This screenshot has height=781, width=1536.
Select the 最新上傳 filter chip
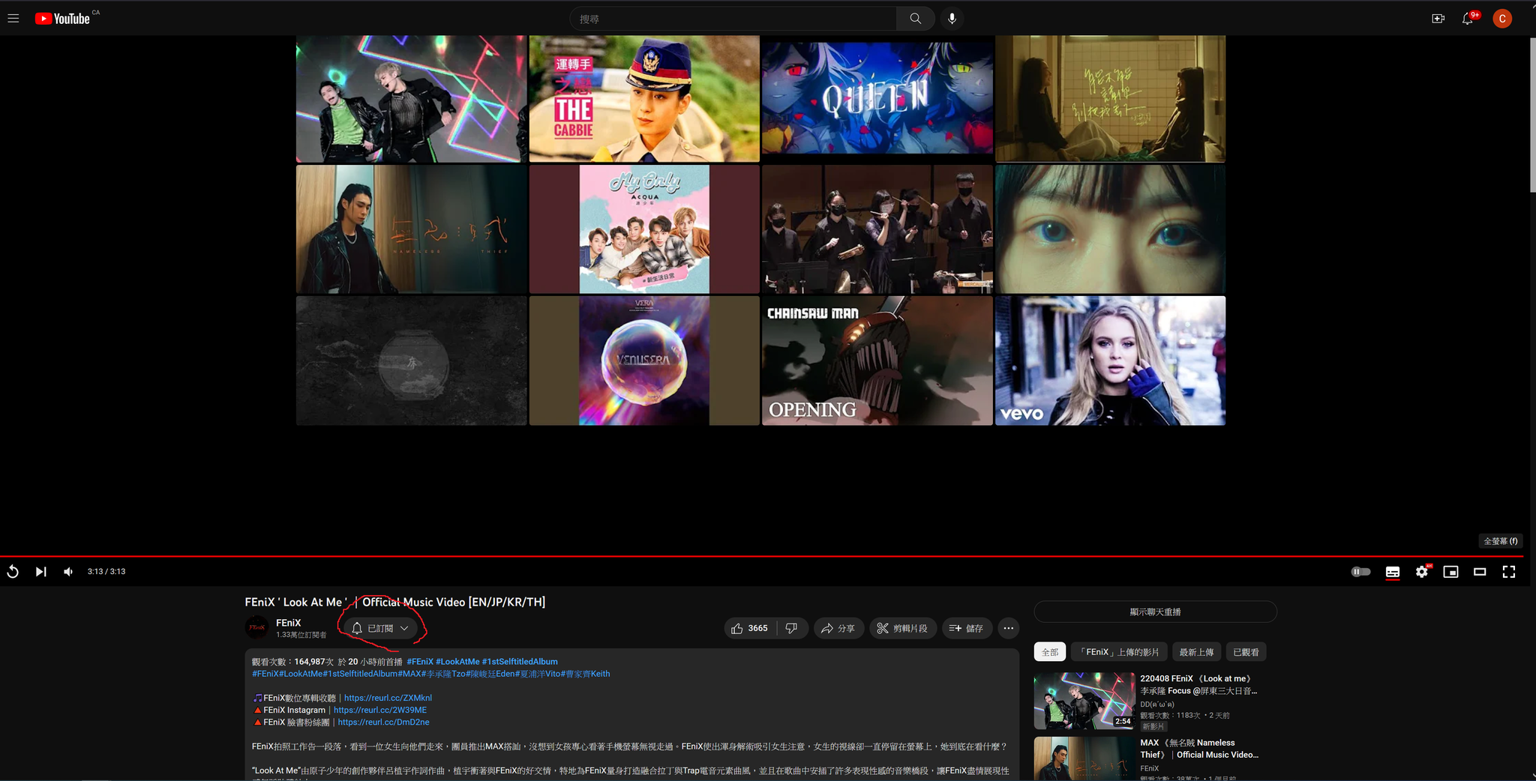1196,652
